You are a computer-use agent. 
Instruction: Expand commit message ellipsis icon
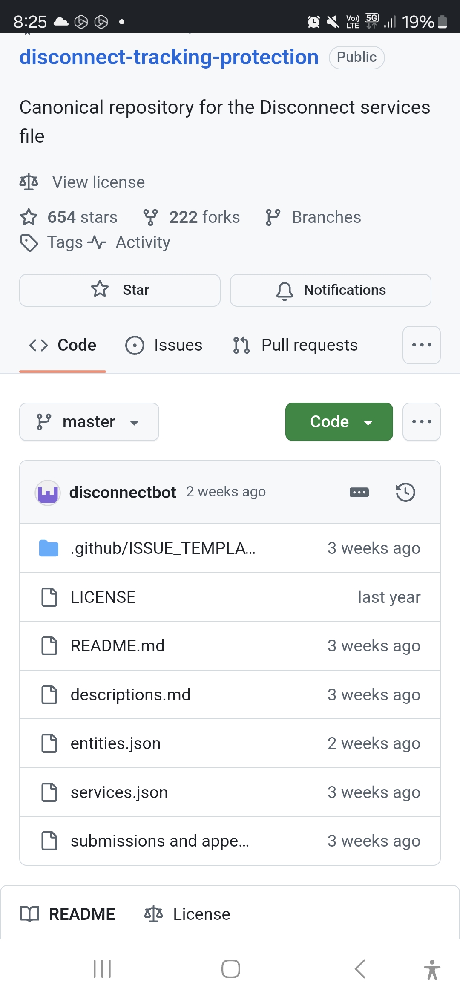click(359, 493)
